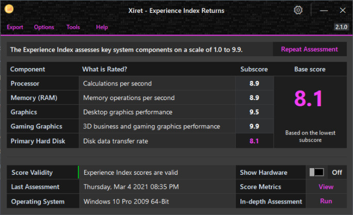Select the Memory (RAM) component row
The image size is (353, 215).
140,97
